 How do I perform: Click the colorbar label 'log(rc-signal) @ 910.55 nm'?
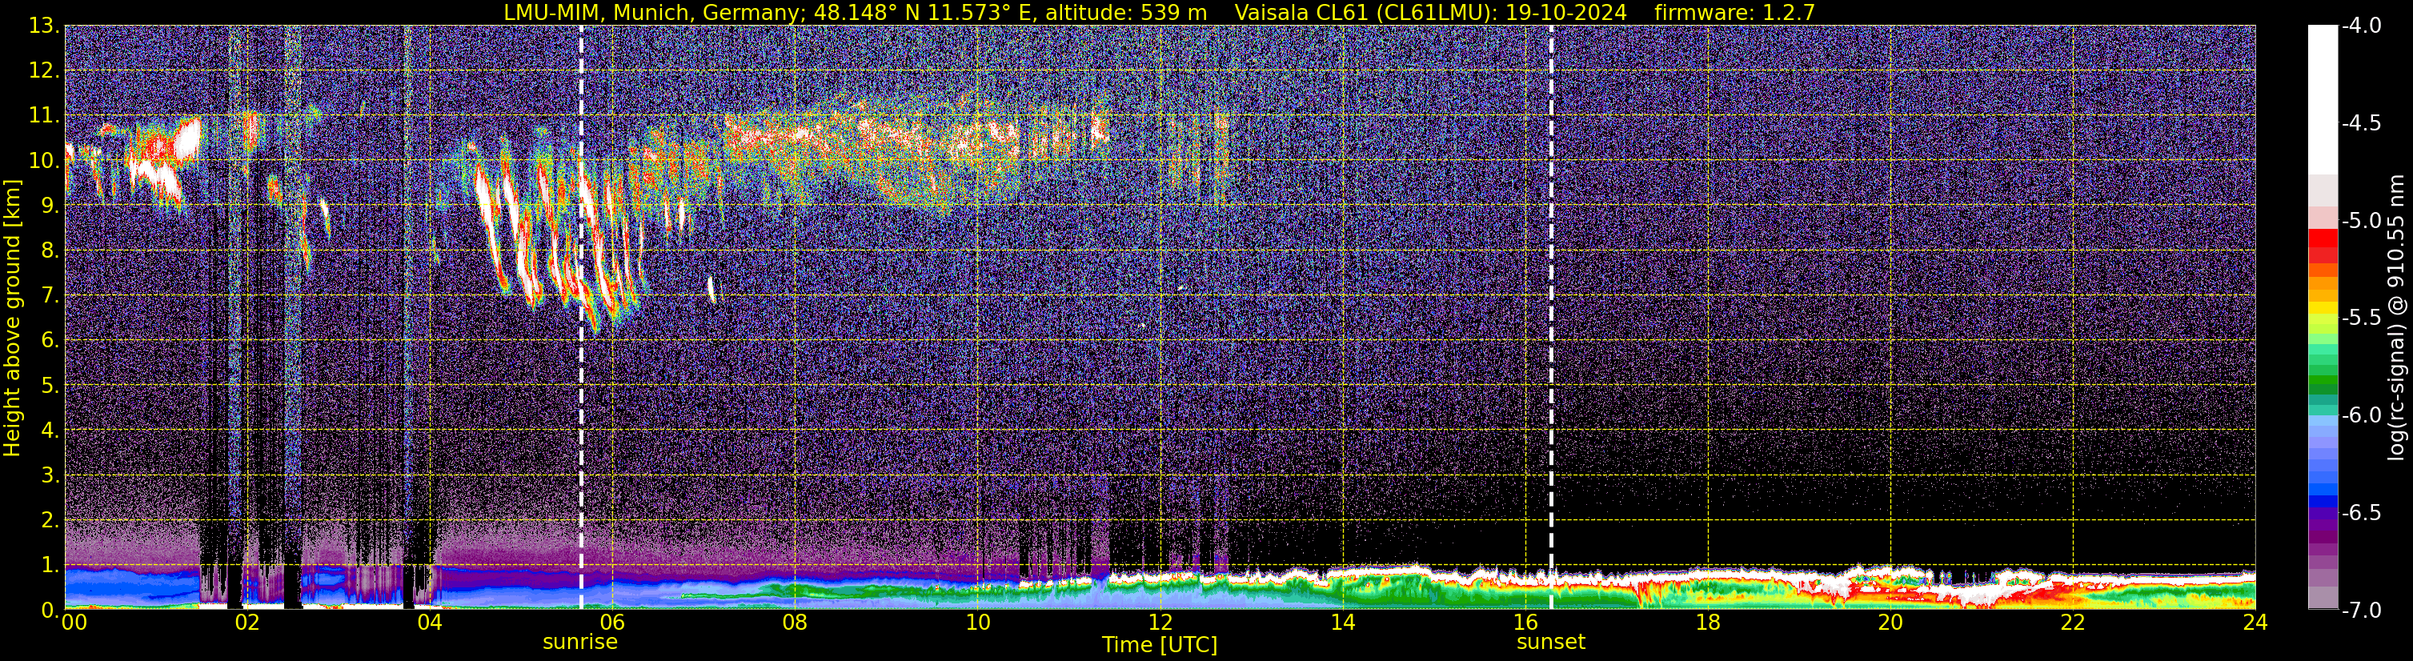click(2396, 318)
